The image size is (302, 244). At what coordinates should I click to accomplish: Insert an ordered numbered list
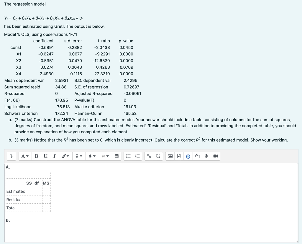137,156
